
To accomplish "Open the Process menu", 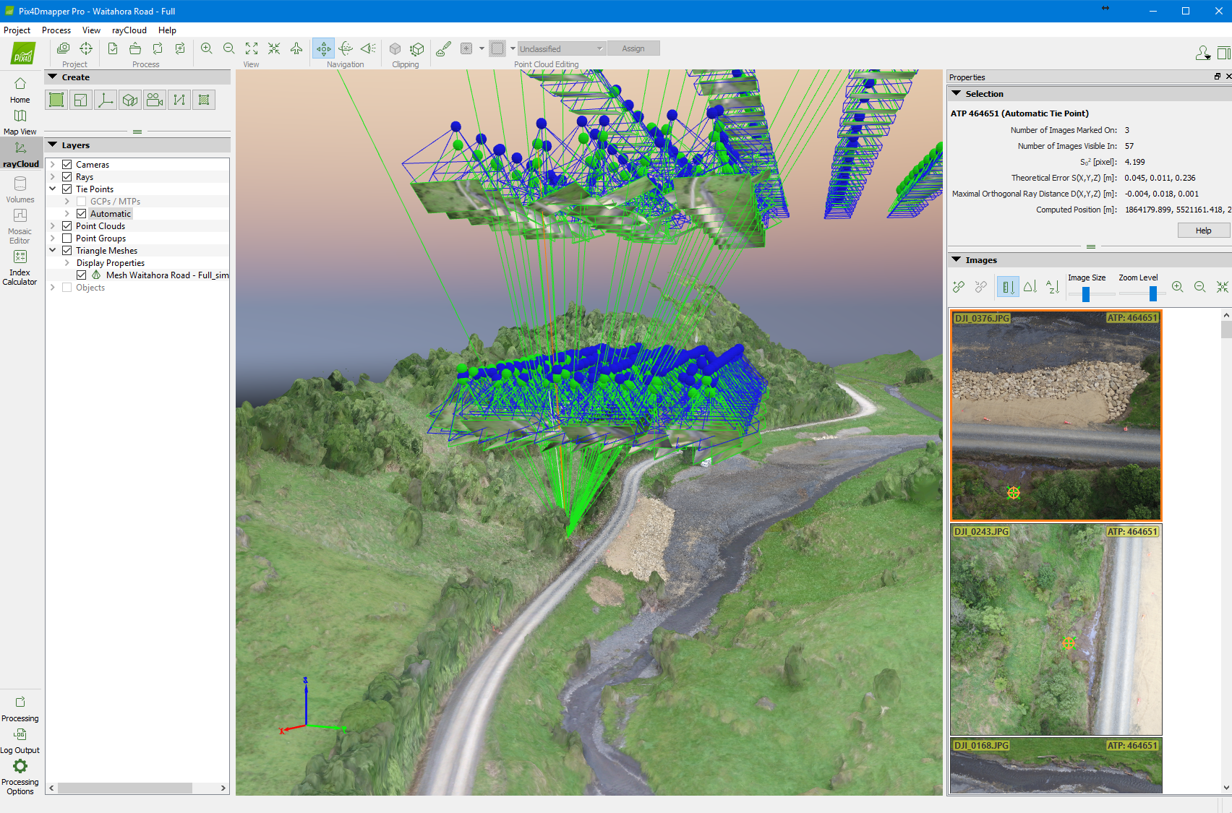I will coord(56,30).
